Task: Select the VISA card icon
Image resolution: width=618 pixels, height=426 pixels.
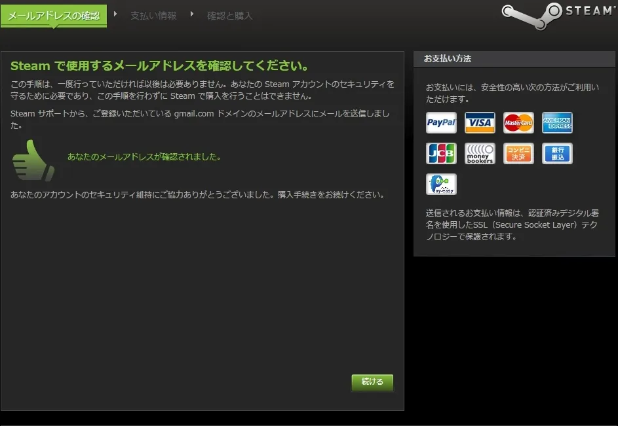Action: [480, 122]
